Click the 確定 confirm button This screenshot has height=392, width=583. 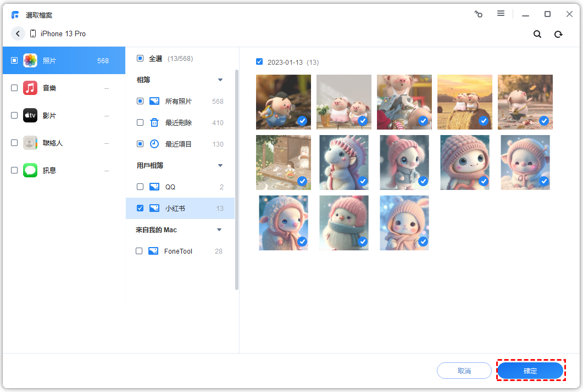click(x=530, y=371)
